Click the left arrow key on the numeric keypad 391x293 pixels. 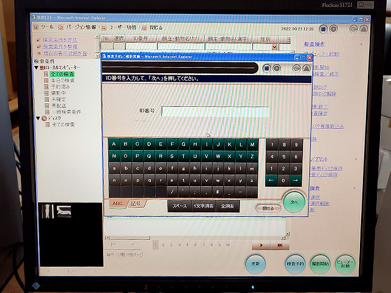click(271, 181)
